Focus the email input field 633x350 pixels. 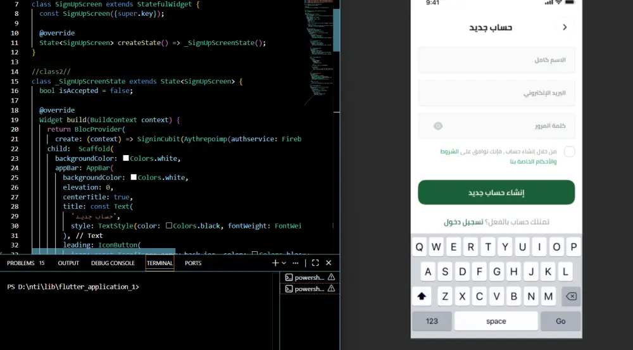(496, 93)
